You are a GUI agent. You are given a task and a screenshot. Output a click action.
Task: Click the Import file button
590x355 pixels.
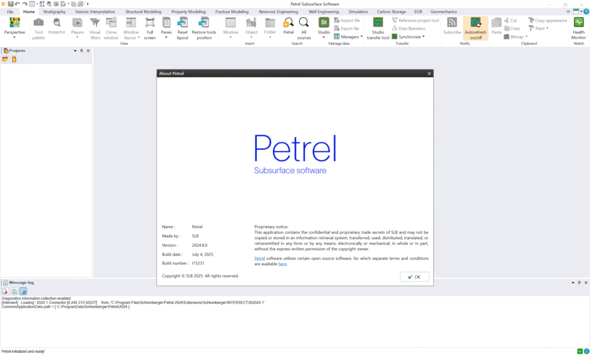point(347,20)
